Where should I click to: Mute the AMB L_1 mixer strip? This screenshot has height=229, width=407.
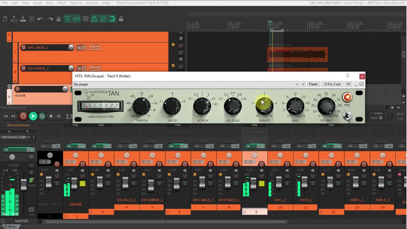click(x=364, y=177)
